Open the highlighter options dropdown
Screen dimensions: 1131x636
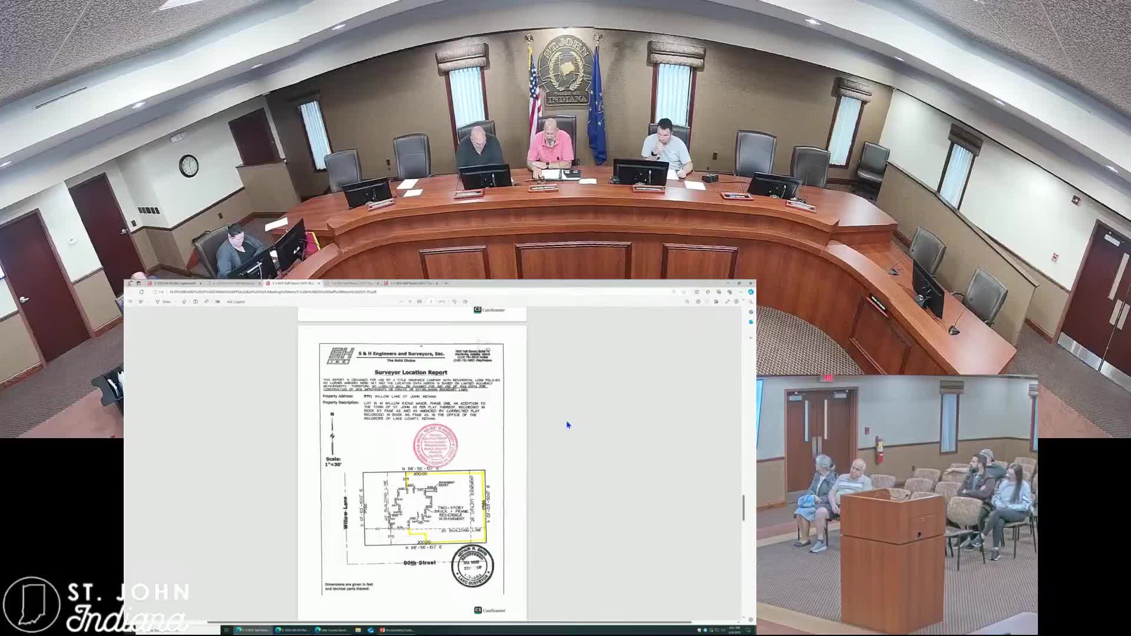point(145,302)
